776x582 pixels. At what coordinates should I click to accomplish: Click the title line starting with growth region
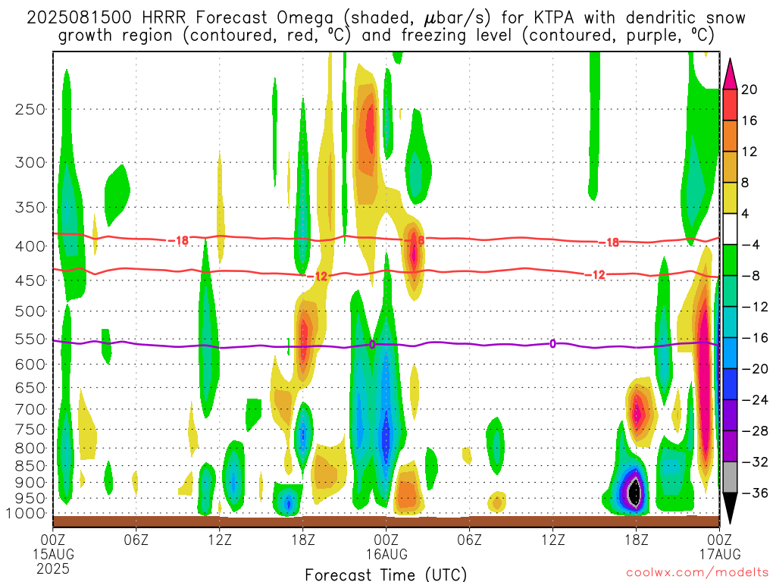click(x=386, y=36)
